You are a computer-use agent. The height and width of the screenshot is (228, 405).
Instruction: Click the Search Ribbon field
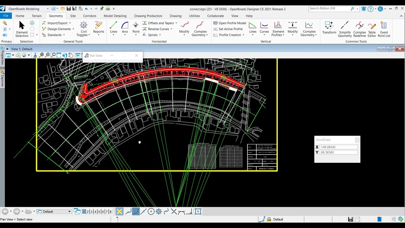pos(329,9)
